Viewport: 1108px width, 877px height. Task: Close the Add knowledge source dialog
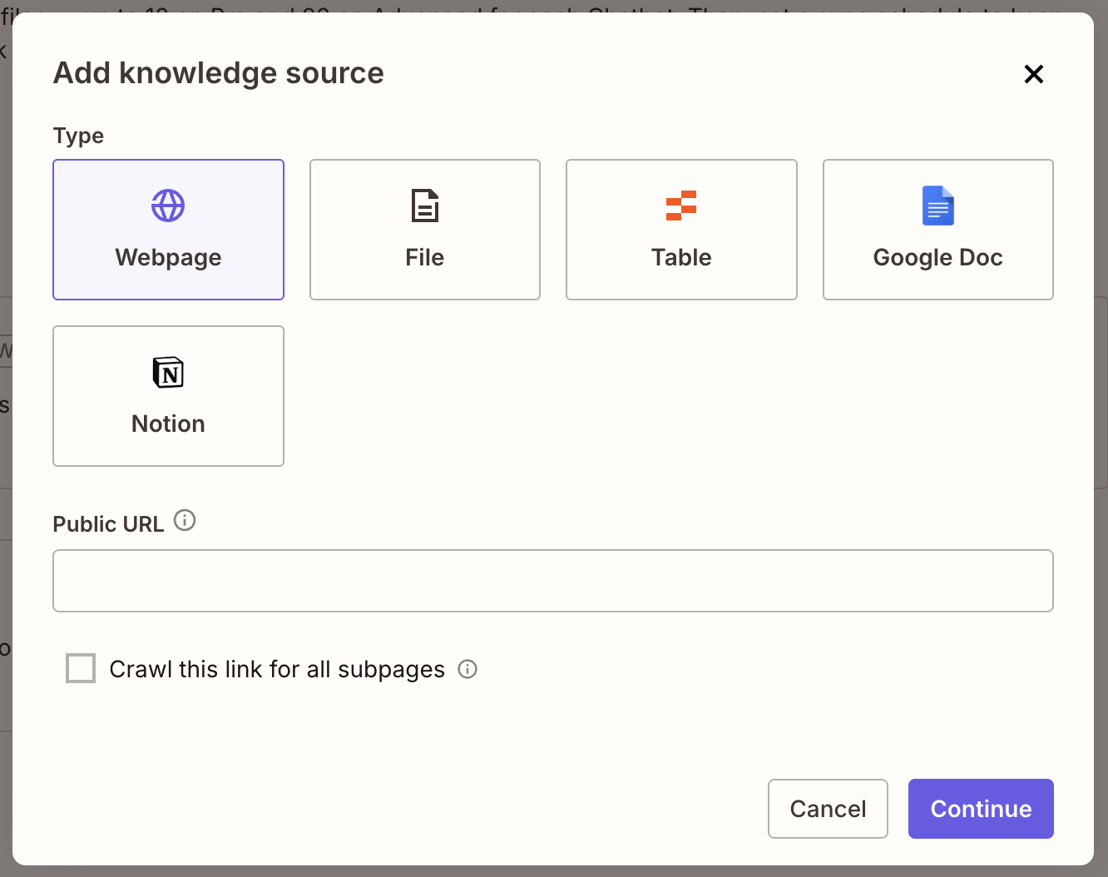tap(1033, 74)
